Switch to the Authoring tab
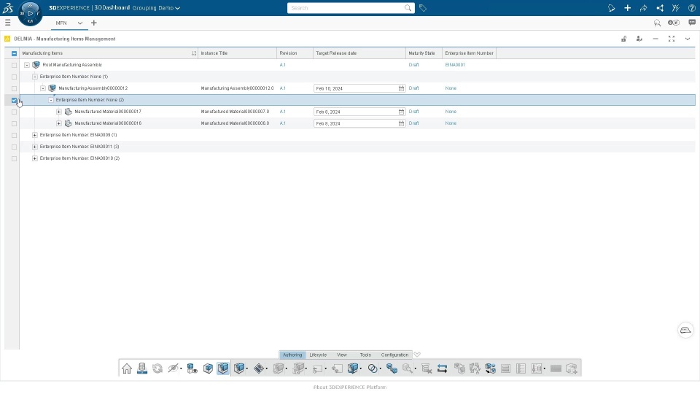700x394 pixels. pyautogui.click(x=292, y=355)
